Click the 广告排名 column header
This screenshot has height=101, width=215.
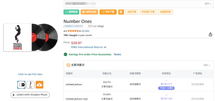(x=198, y=73)
